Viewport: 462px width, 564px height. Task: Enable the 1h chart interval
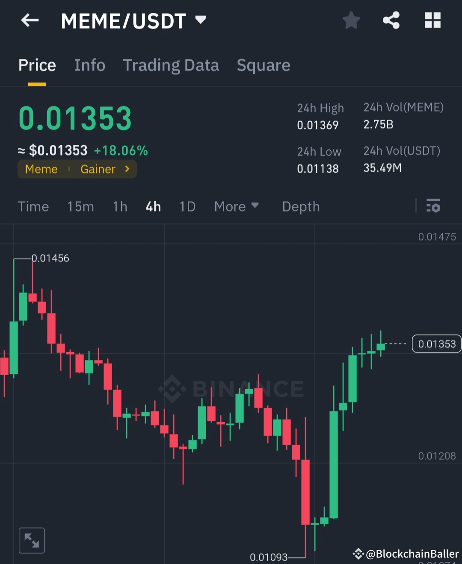point(120,206)
